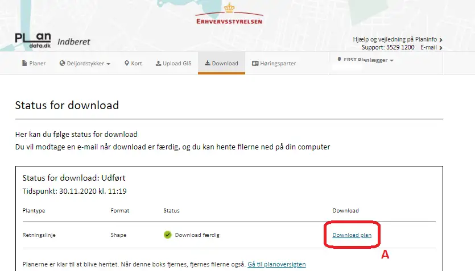Follow the Gå til planoversigten link

click(276, 264)
